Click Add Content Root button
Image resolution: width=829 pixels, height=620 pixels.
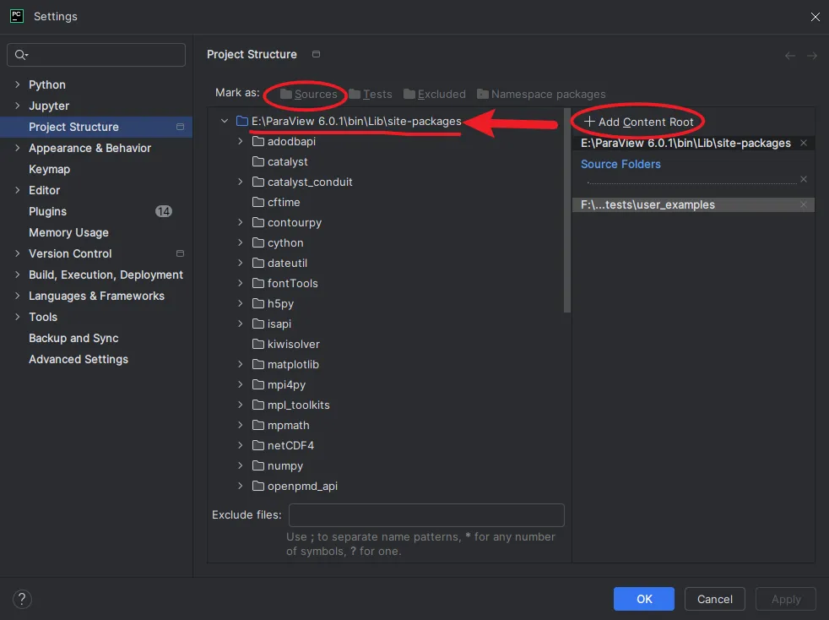(x=638, y=122)
